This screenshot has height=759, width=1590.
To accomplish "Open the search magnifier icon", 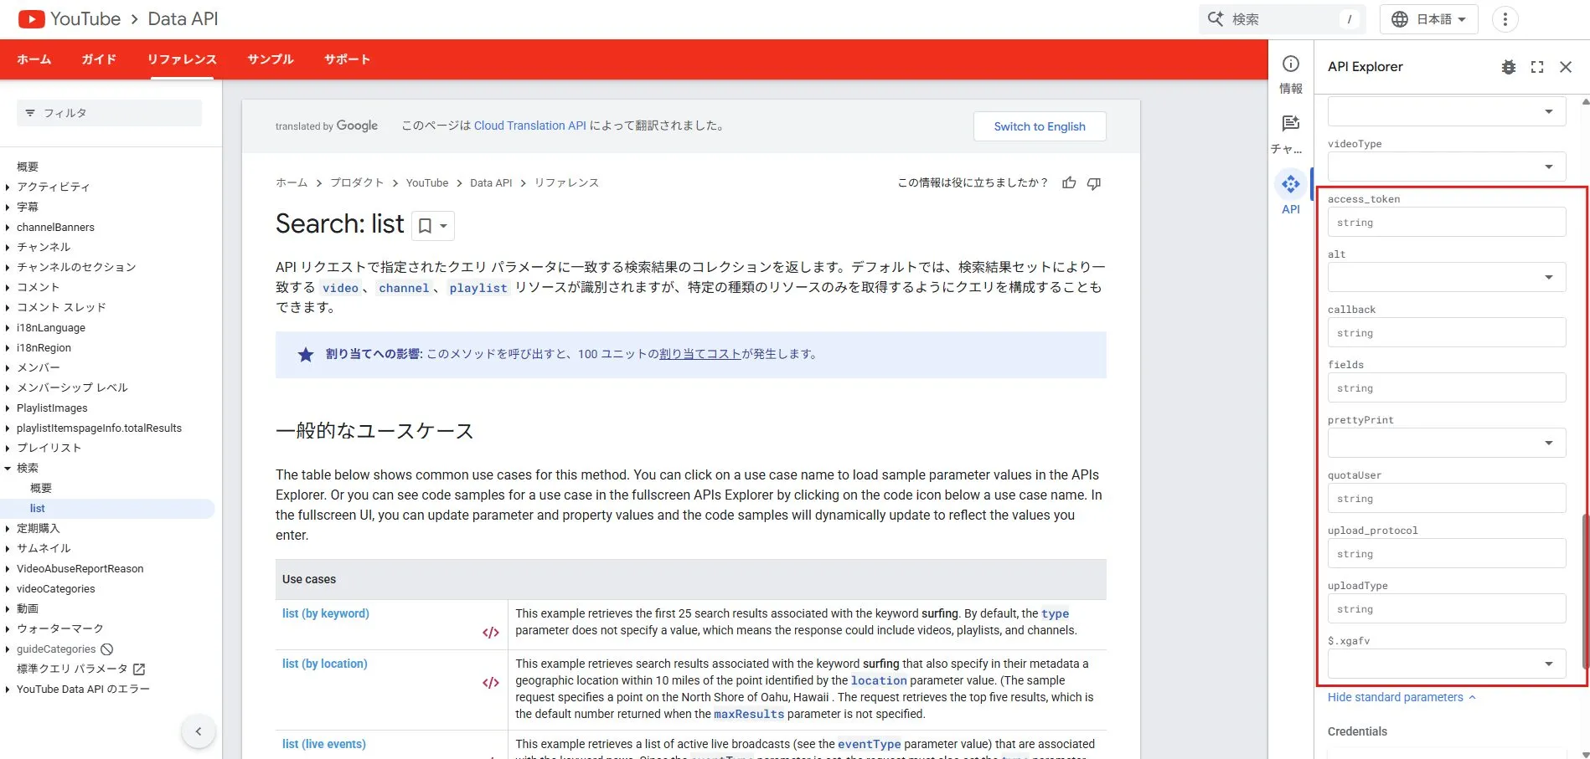I will click(x=1215, y=18).
